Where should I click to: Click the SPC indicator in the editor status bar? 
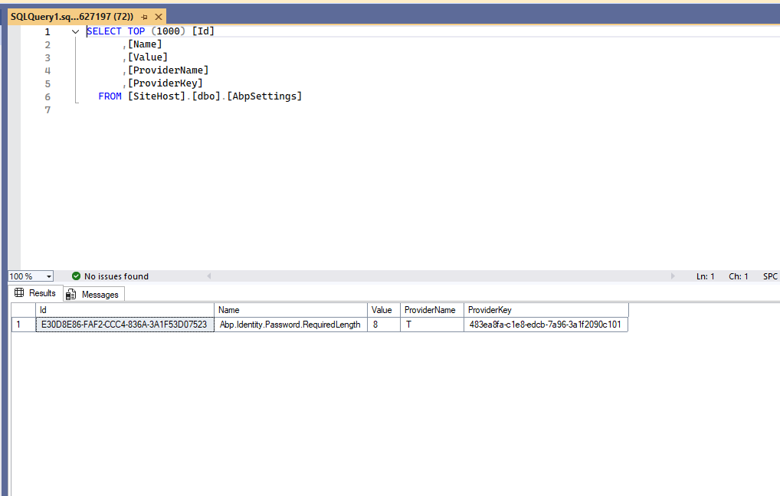[769, 276]
